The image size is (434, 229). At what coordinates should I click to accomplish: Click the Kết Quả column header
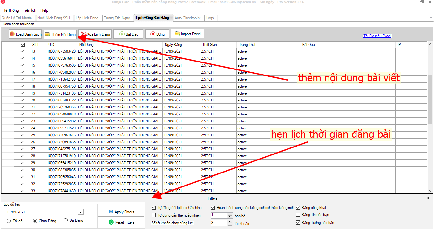[348, 45]
